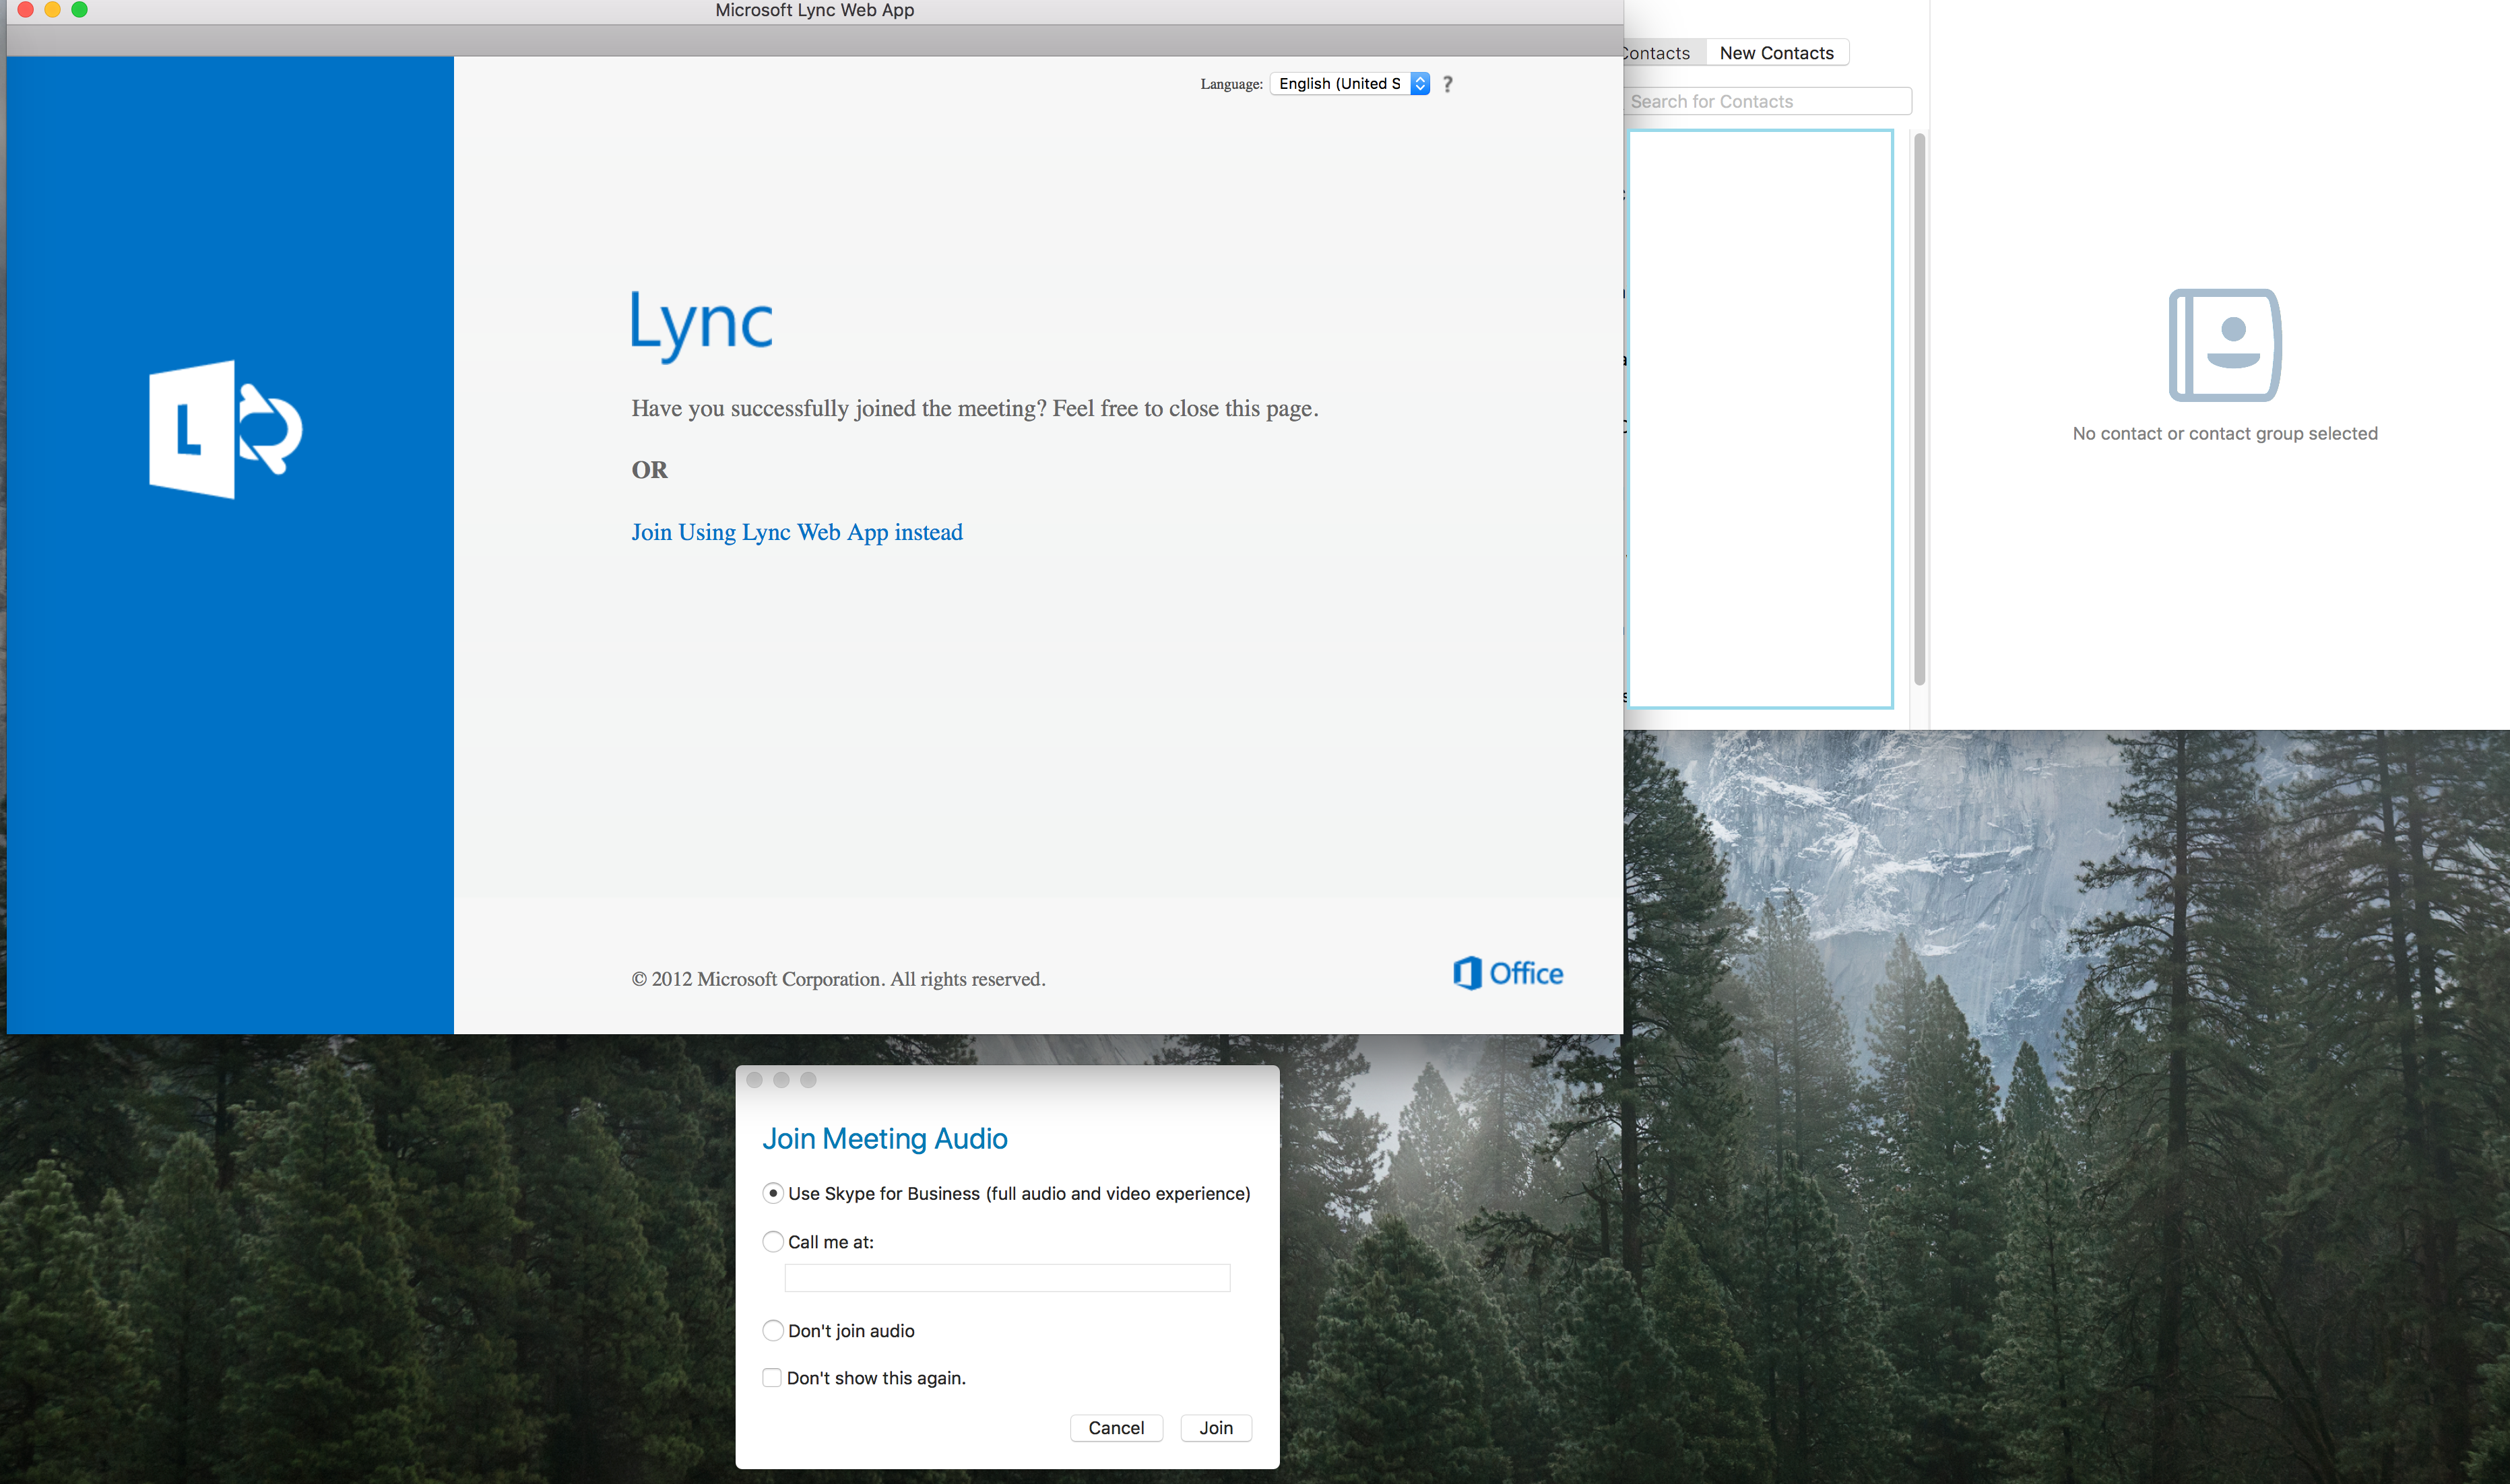Screen dimensions: 2510x1484
Task: Click the Lync logo on blue panel
Action: [226, 430]
